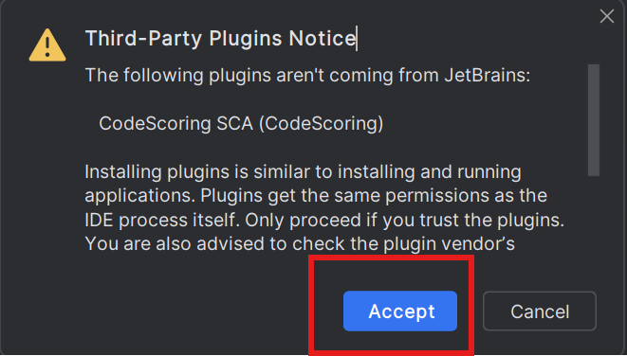Click the word 'JetBrains:' in the notice
The height and width of the screenshot is (356, 627).
click(488, 75)
